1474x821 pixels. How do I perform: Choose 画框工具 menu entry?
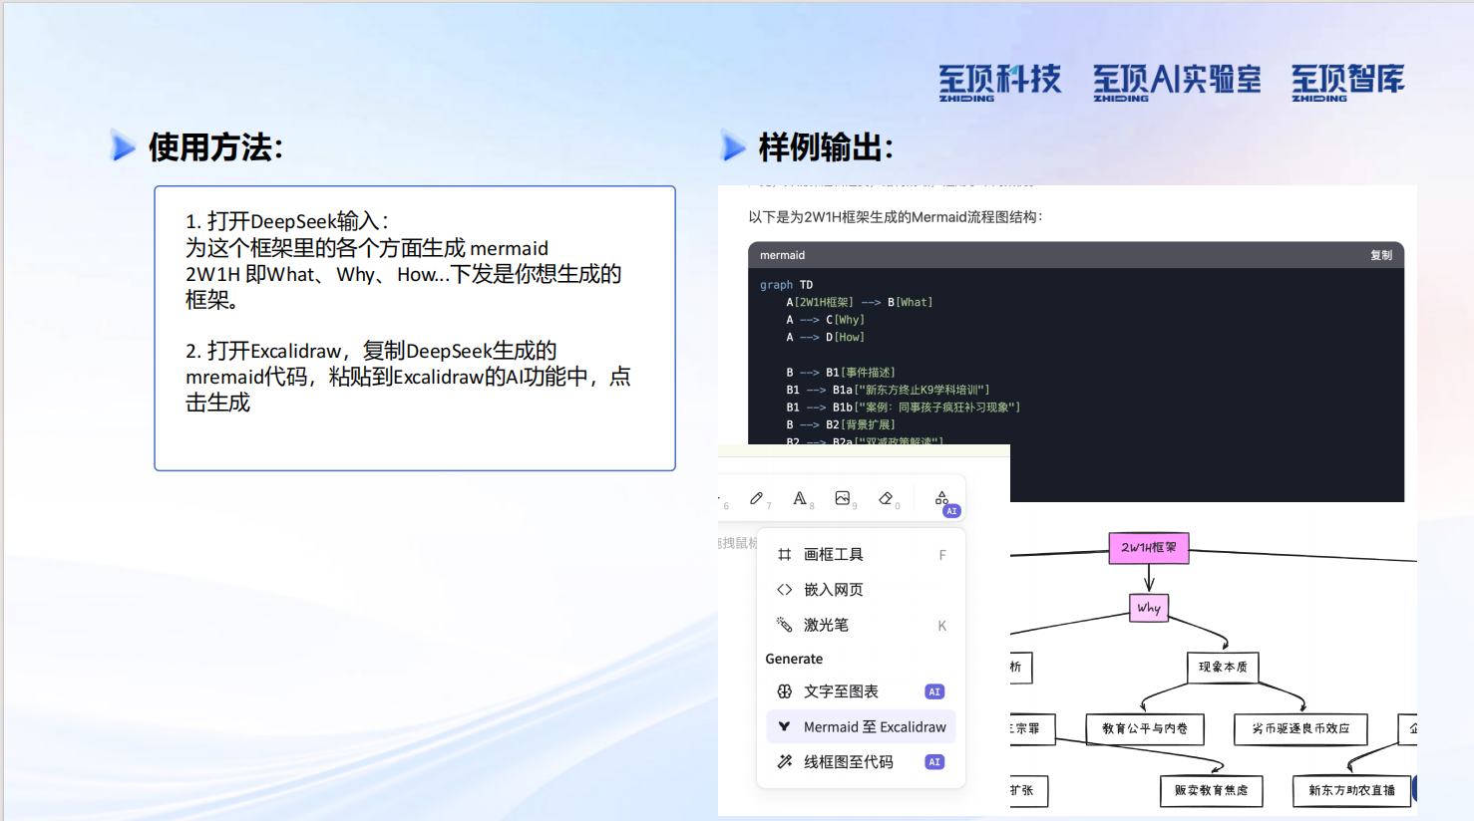pyautogui.click(x=861, y=554)
